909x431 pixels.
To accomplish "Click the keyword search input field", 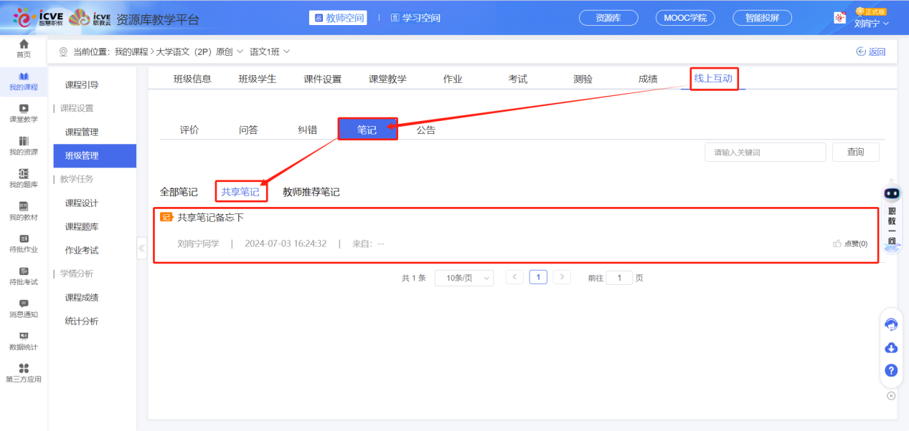I will 765,152.
